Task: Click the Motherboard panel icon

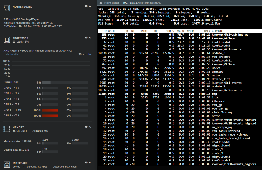Action: (7, 8)
